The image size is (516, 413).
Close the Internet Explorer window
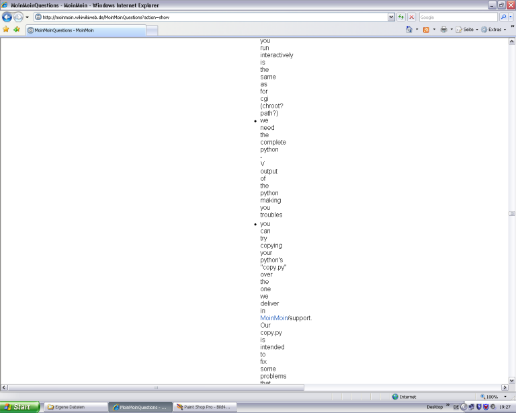tap(511, 5)
